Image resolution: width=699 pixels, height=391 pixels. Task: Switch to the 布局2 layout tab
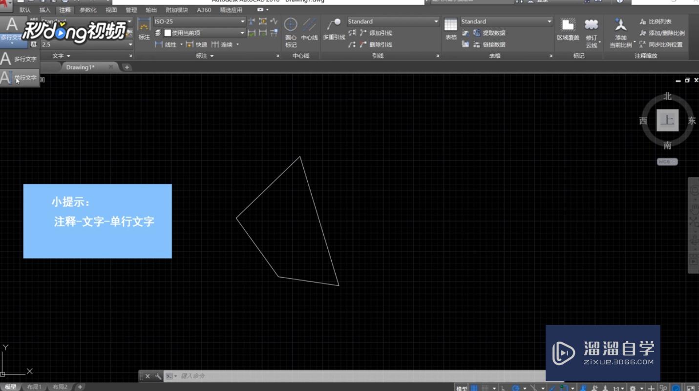coord(61,387)
